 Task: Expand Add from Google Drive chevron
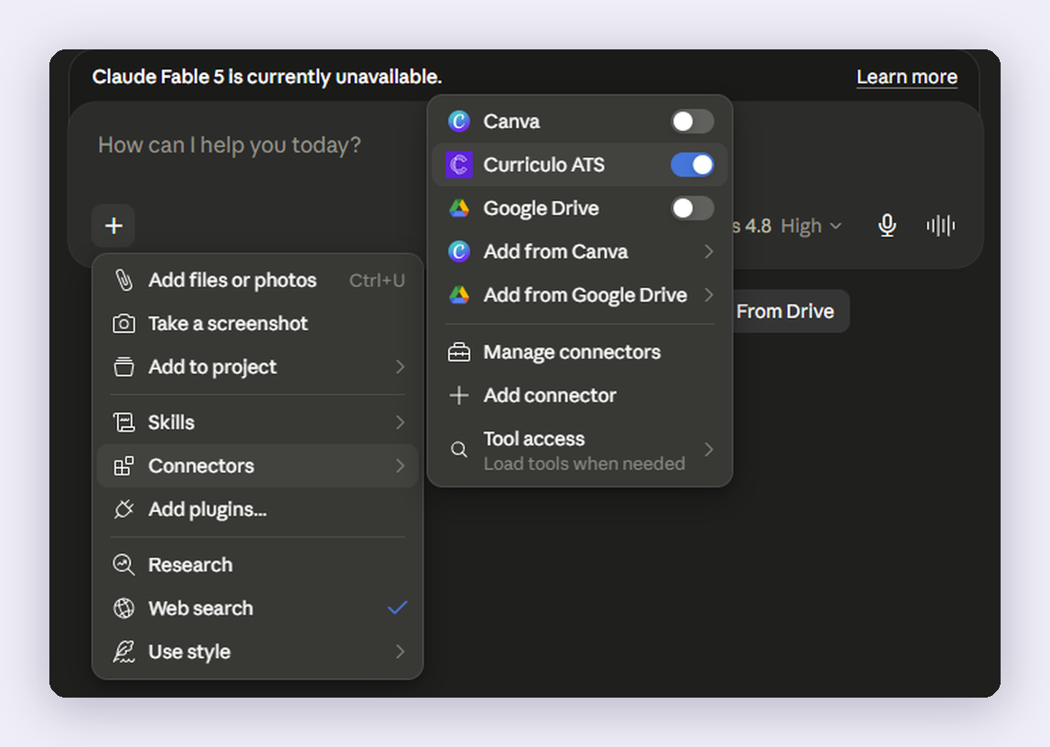pyautogui.click(x=709, y=295)
